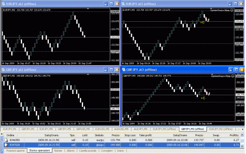Sort by the Stop Loss column header
Image resolution: width=246 pixels, height=154 pixels.
click(x=129, y=135)
